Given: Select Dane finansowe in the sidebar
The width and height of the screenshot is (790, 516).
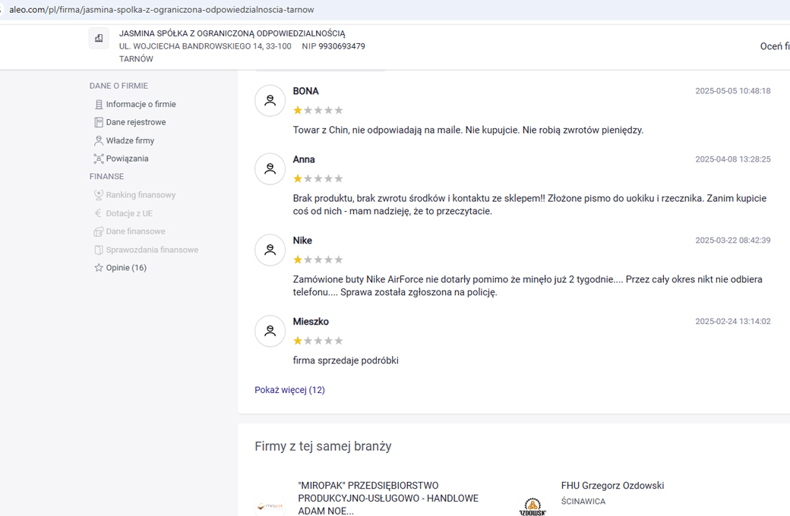Looking at the screenshot, I should [135, 231].
